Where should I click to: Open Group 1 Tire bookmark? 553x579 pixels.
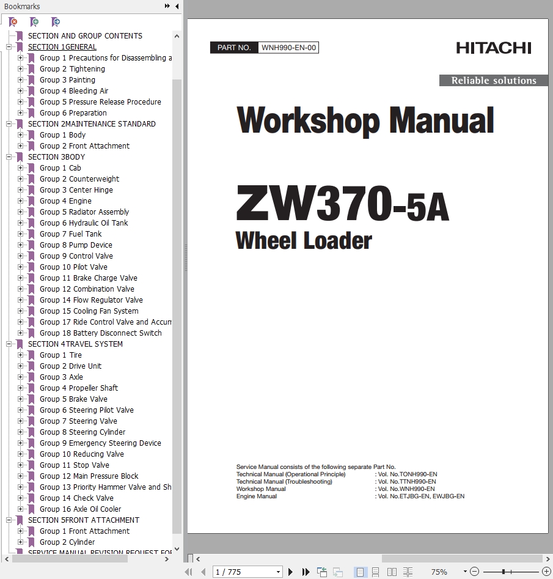pyautogui.click(x=60, y=355)
